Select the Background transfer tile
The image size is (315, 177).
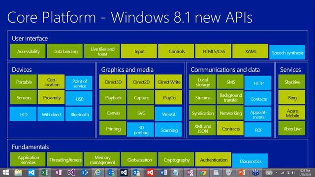[x=230, y=97]
